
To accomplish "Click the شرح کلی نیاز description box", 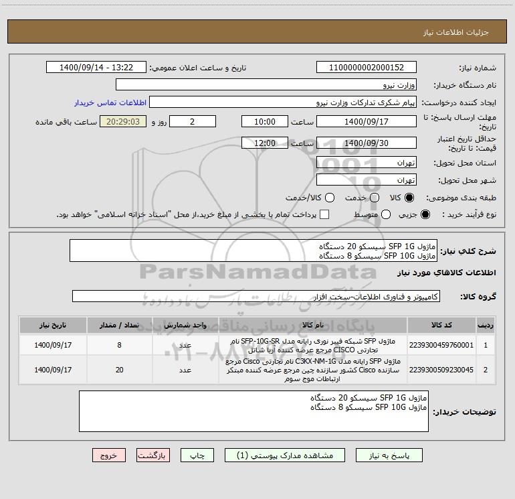I will (x=253, y=251).
